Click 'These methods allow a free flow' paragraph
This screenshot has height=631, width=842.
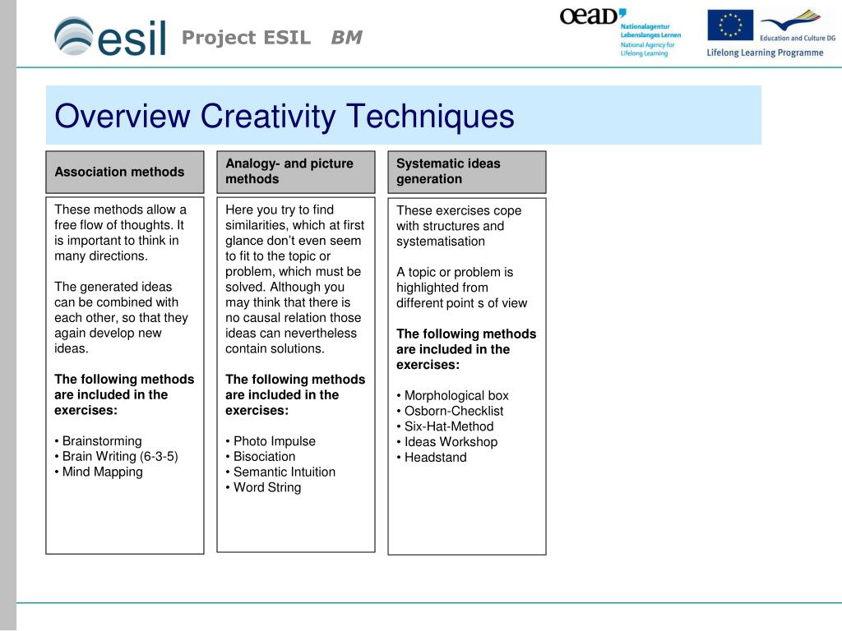tap(120, 233)
